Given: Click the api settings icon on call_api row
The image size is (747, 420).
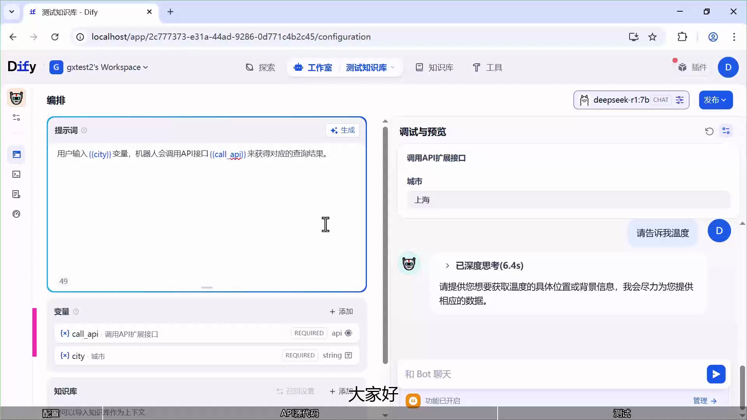Looking at the screenshot, I should click(349, 333).
